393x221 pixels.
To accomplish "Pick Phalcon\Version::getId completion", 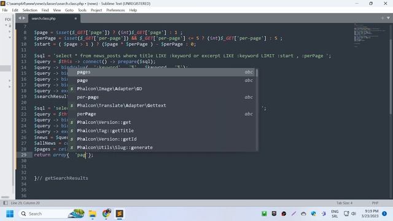I will click(161, 139).
